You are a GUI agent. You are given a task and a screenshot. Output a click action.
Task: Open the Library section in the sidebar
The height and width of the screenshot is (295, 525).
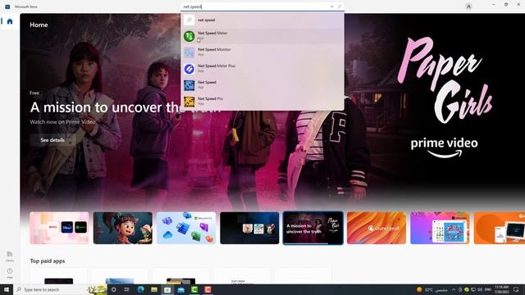(x=10, y=256)
